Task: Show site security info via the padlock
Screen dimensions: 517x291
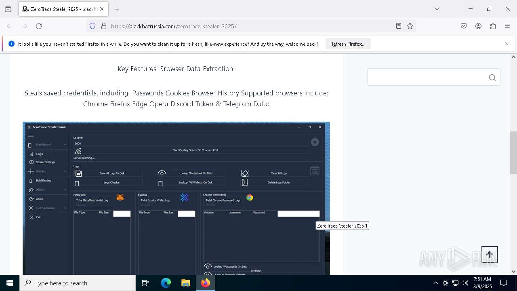Action: tap(104, 26)
